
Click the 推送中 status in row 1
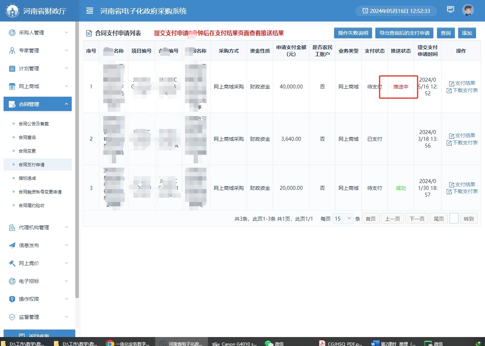401,87
